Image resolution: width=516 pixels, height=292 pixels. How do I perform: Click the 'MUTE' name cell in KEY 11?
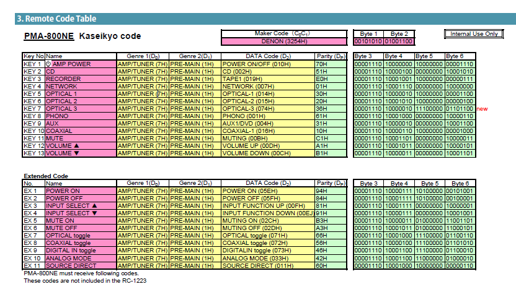click(80, 138)
